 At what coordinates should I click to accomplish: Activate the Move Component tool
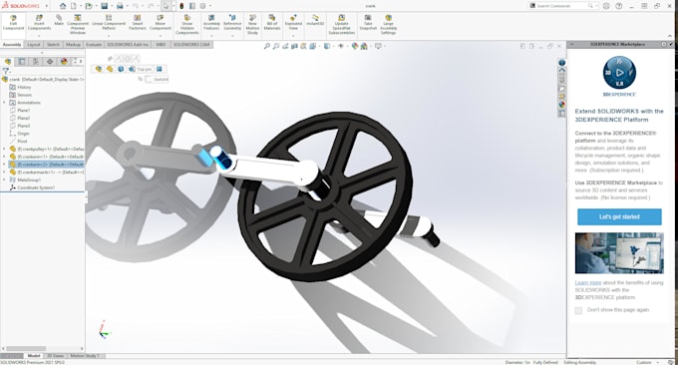161,23
